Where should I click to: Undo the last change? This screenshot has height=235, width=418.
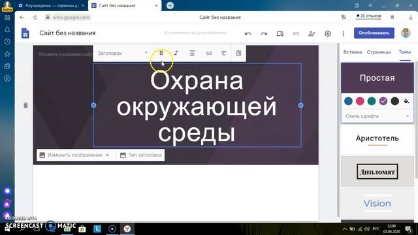pyautogui.click(x=248, y=33)
